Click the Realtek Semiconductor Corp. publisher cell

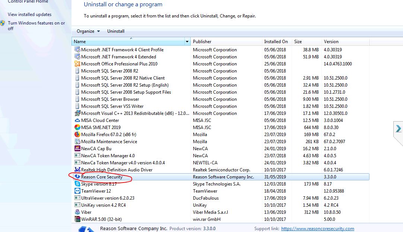[222, 170]
